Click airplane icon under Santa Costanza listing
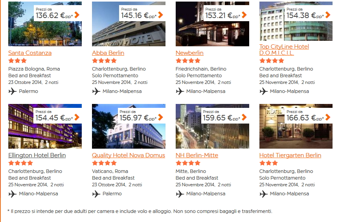The width and height of the screenshot is (340, 222). (13, 91)
